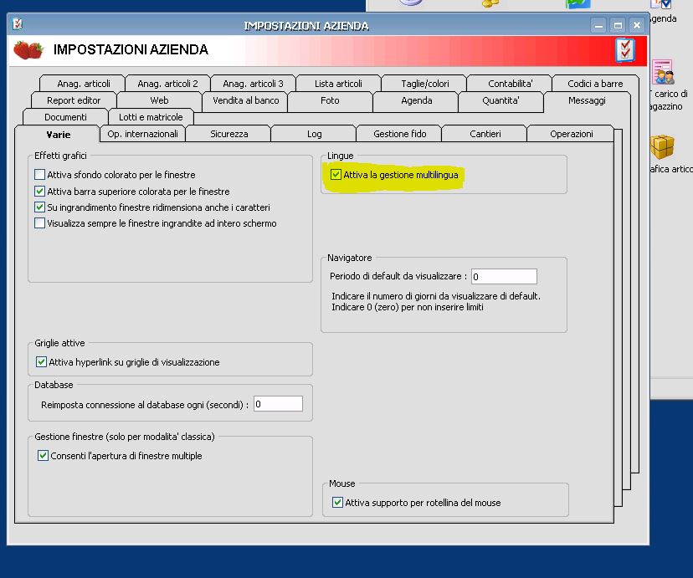Viewport: 693px width, 578px height.
Task: Click the checklist icon in the red header
Action: [x=625, y=50]
